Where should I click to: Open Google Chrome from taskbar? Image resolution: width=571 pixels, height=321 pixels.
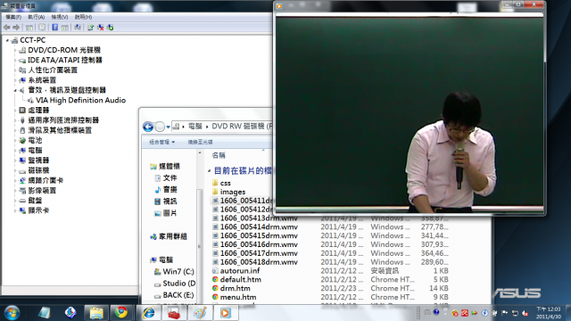click(x=121, y=313)
